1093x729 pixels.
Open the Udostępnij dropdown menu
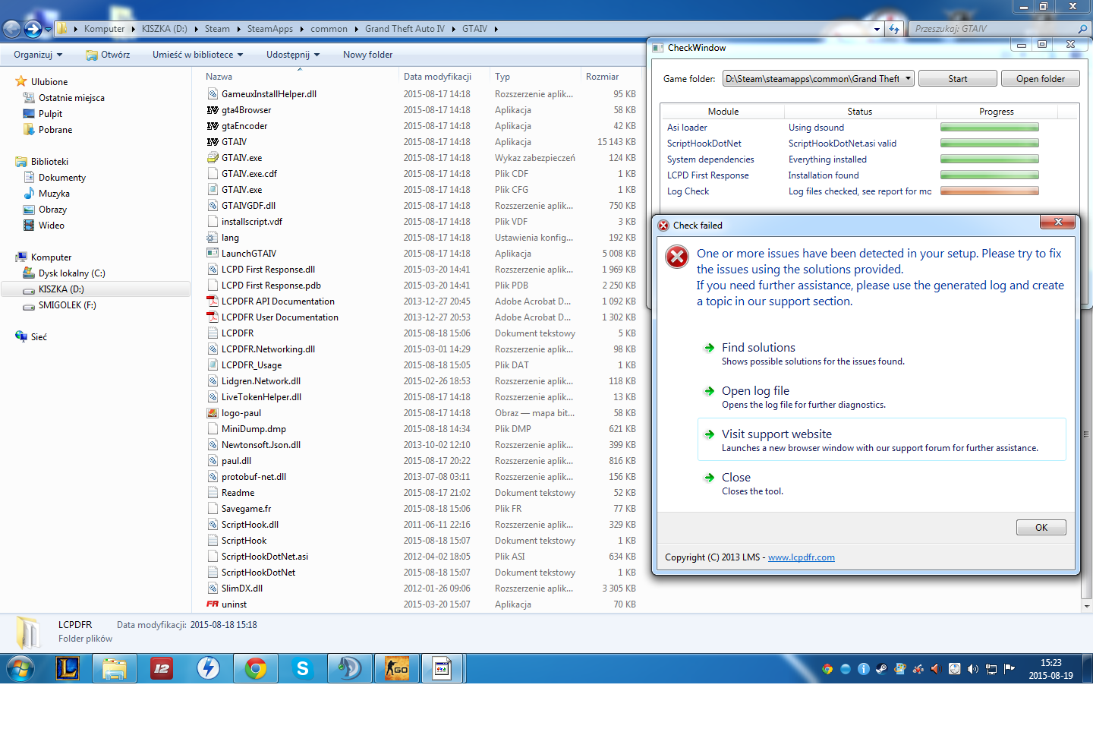point(293,55)
